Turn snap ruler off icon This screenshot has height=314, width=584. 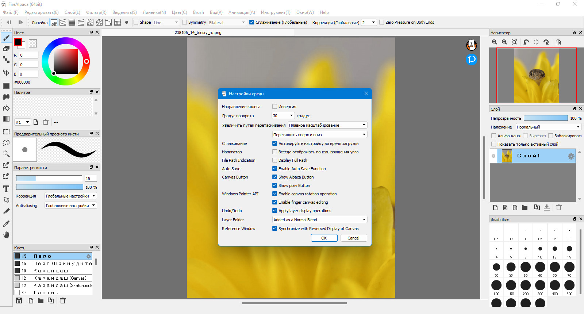pos(54,22)
